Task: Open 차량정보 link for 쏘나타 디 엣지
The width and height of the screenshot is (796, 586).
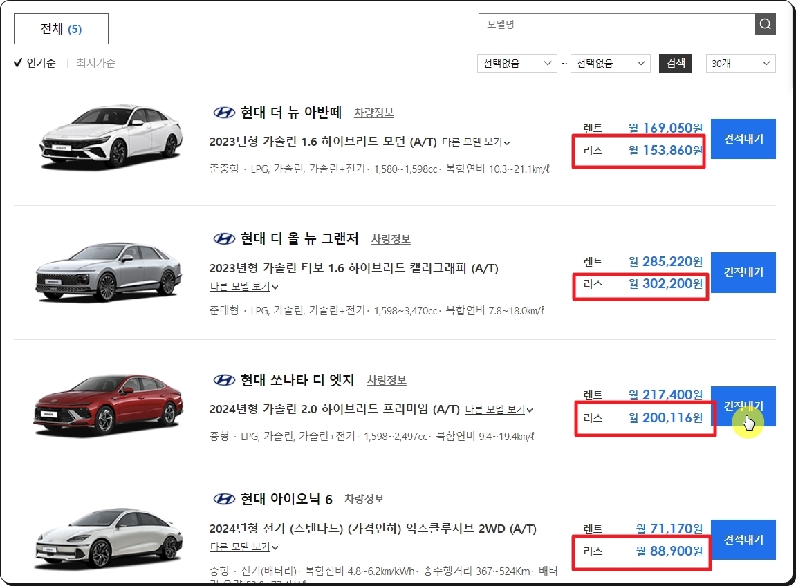Action: (387, 380)
